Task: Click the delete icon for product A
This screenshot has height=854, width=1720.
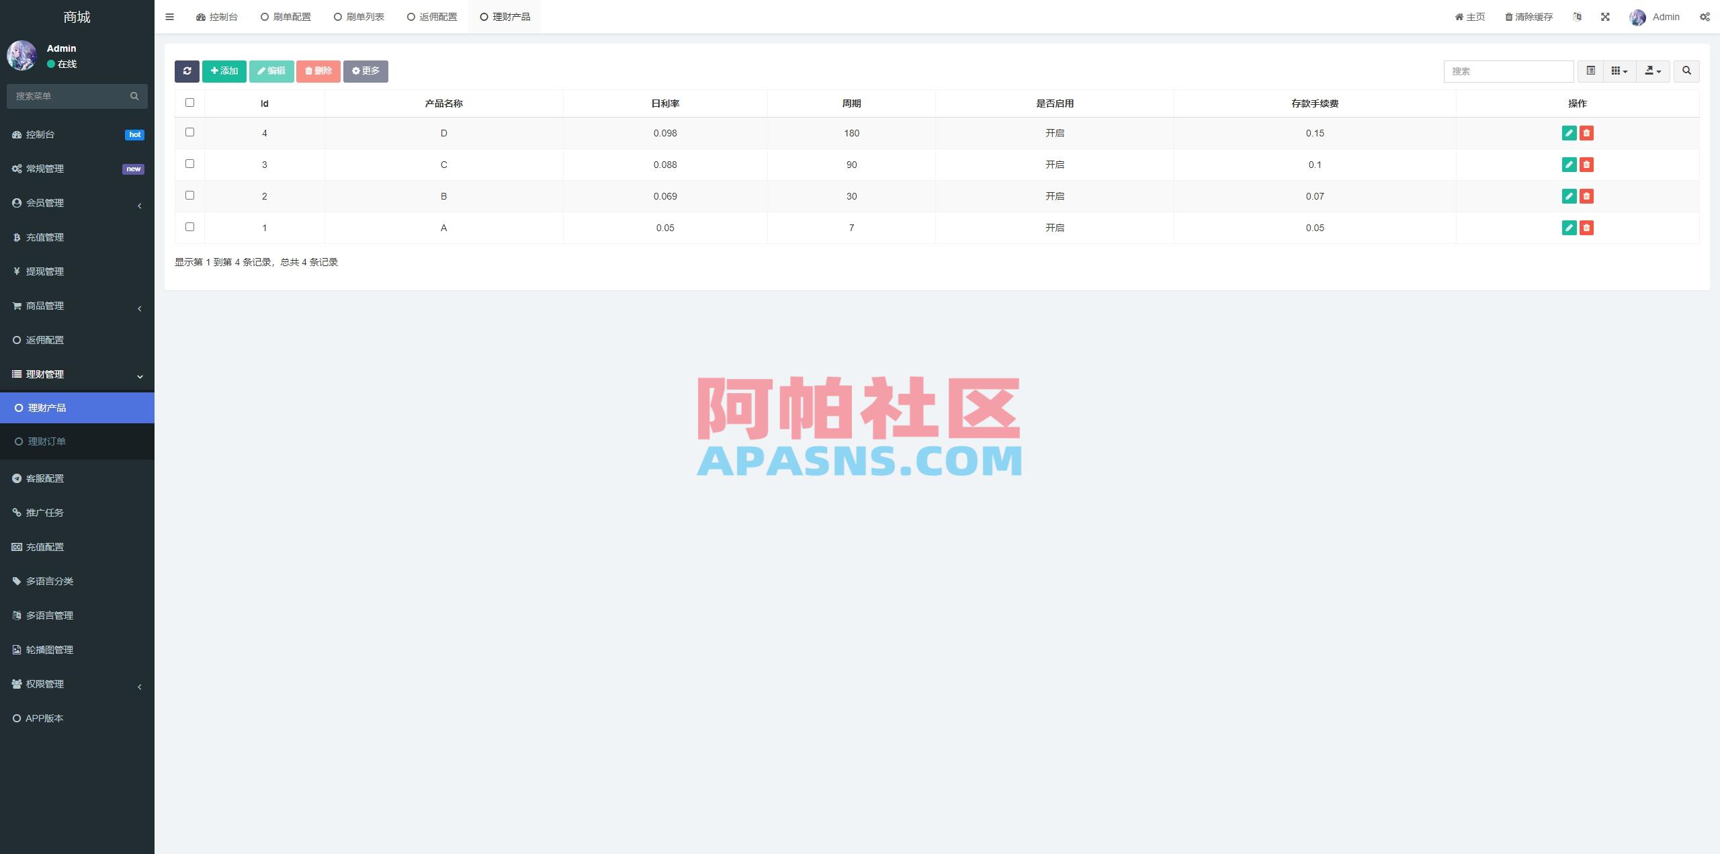Action: click(1586, 228)
